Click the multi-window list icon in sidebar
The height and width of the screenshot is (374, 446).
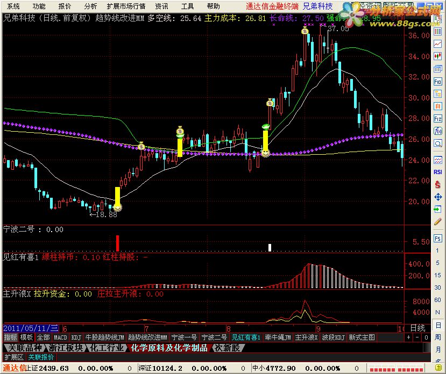coord(438,69)
